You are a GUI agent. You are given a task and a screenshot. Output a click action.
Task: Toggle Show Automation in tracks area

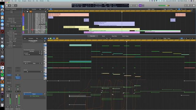tap(45, 9)
